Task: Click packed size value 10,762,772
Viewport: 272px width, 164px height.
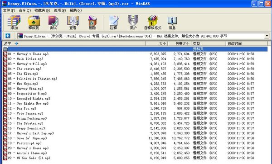Action: coord(181,138)
